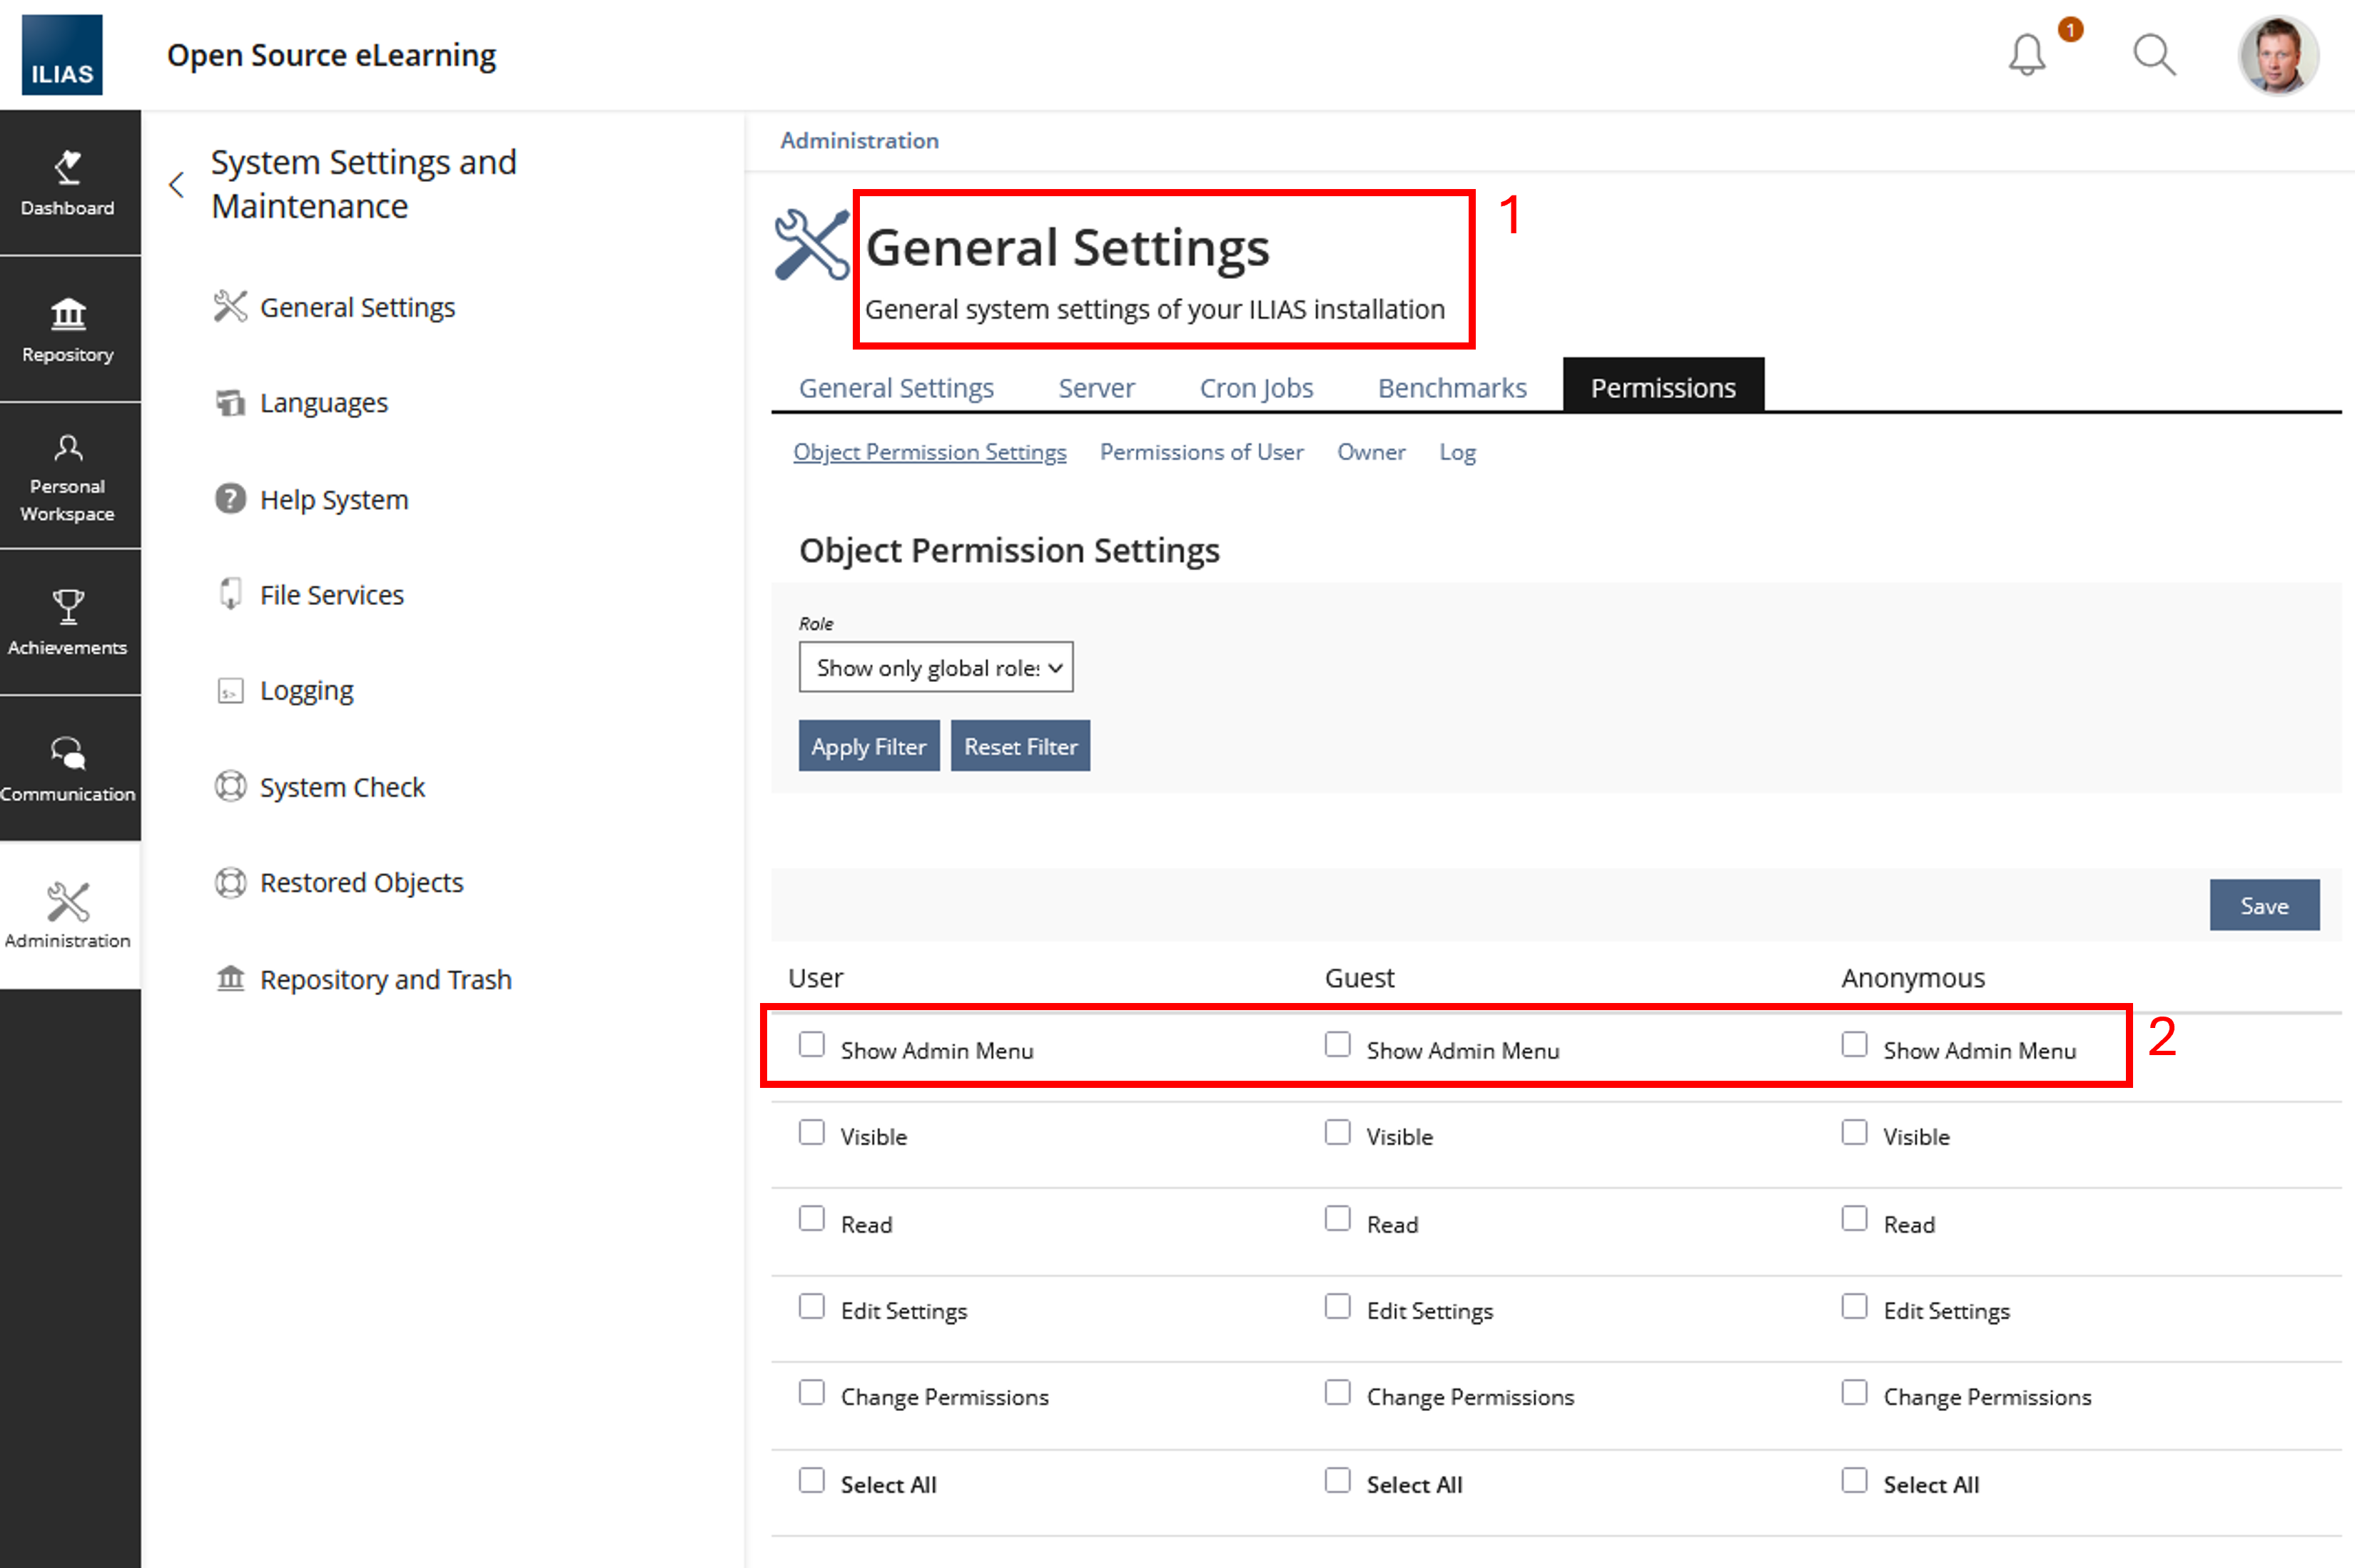This screenshot has height=1568, width=2355.
Task: Tick Select All under Anonymous
Action: pyautogui.click(x=1854, y=1481)
